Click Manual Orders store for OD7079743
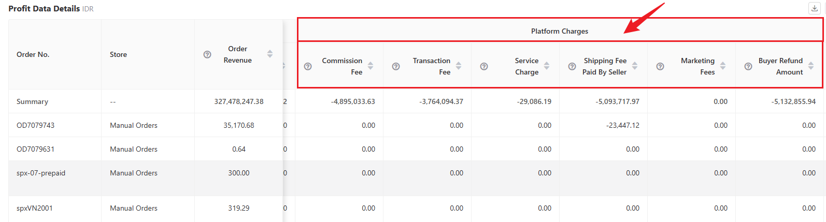826x222 pixels. pyautogui.click(x=134, y=125)
